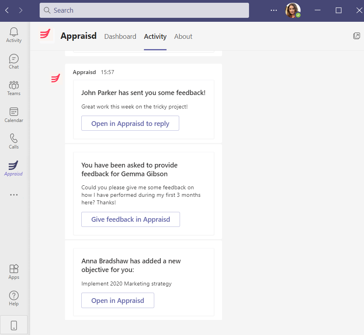Click the Gemma Gibson feedback request heading
The image size is (364, 335).
point(129,169)
